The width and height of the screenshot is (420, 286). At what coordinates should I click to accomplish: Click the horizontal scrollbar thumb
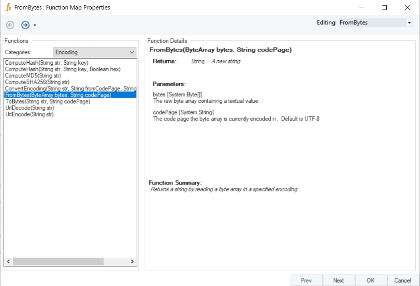click(x=58, y=261)
